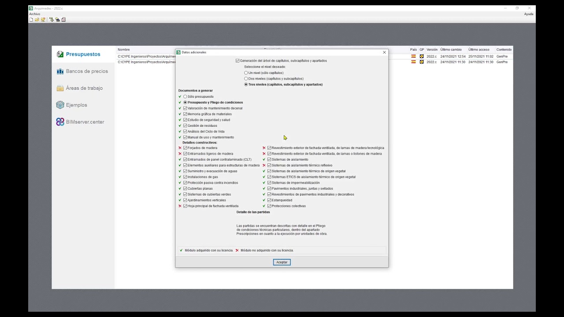The width and height of the screenshot is (564, 317).
Task: Open the Ayuda menu
Action: [529, 14]
